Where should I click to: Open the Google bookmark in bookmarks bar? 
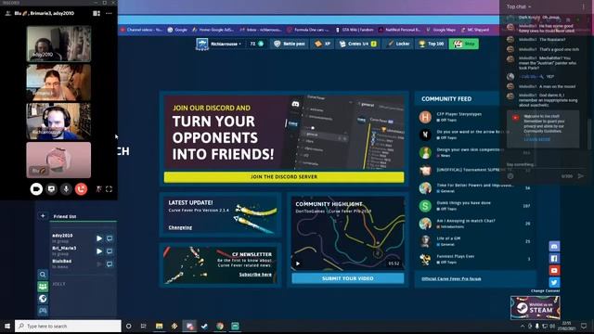(x=177, y=30)
